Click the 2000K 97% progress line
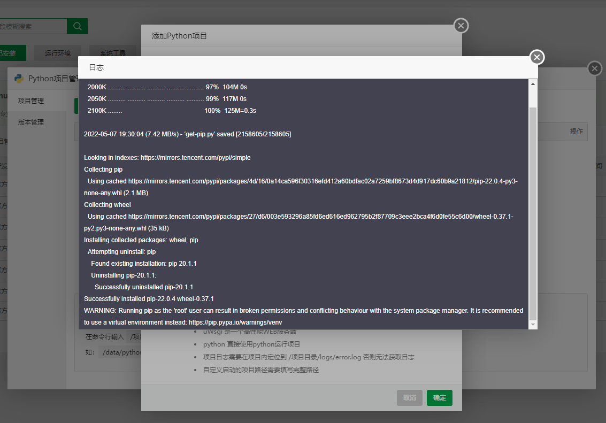This screenshot has height=423, width=606. tap(167, 87)
